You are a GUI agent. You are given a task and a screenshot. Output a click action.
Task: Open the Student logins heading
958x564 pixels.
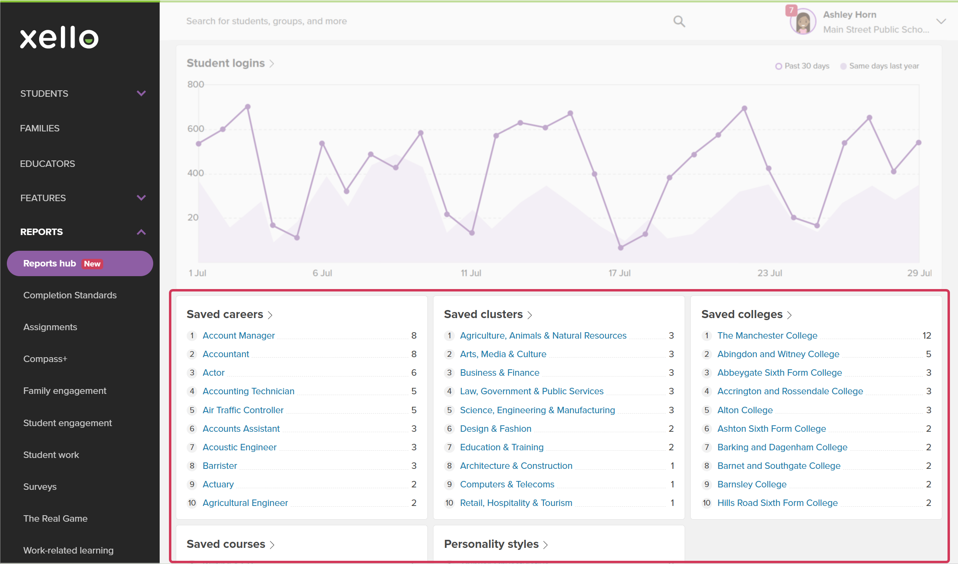[226, 63]
